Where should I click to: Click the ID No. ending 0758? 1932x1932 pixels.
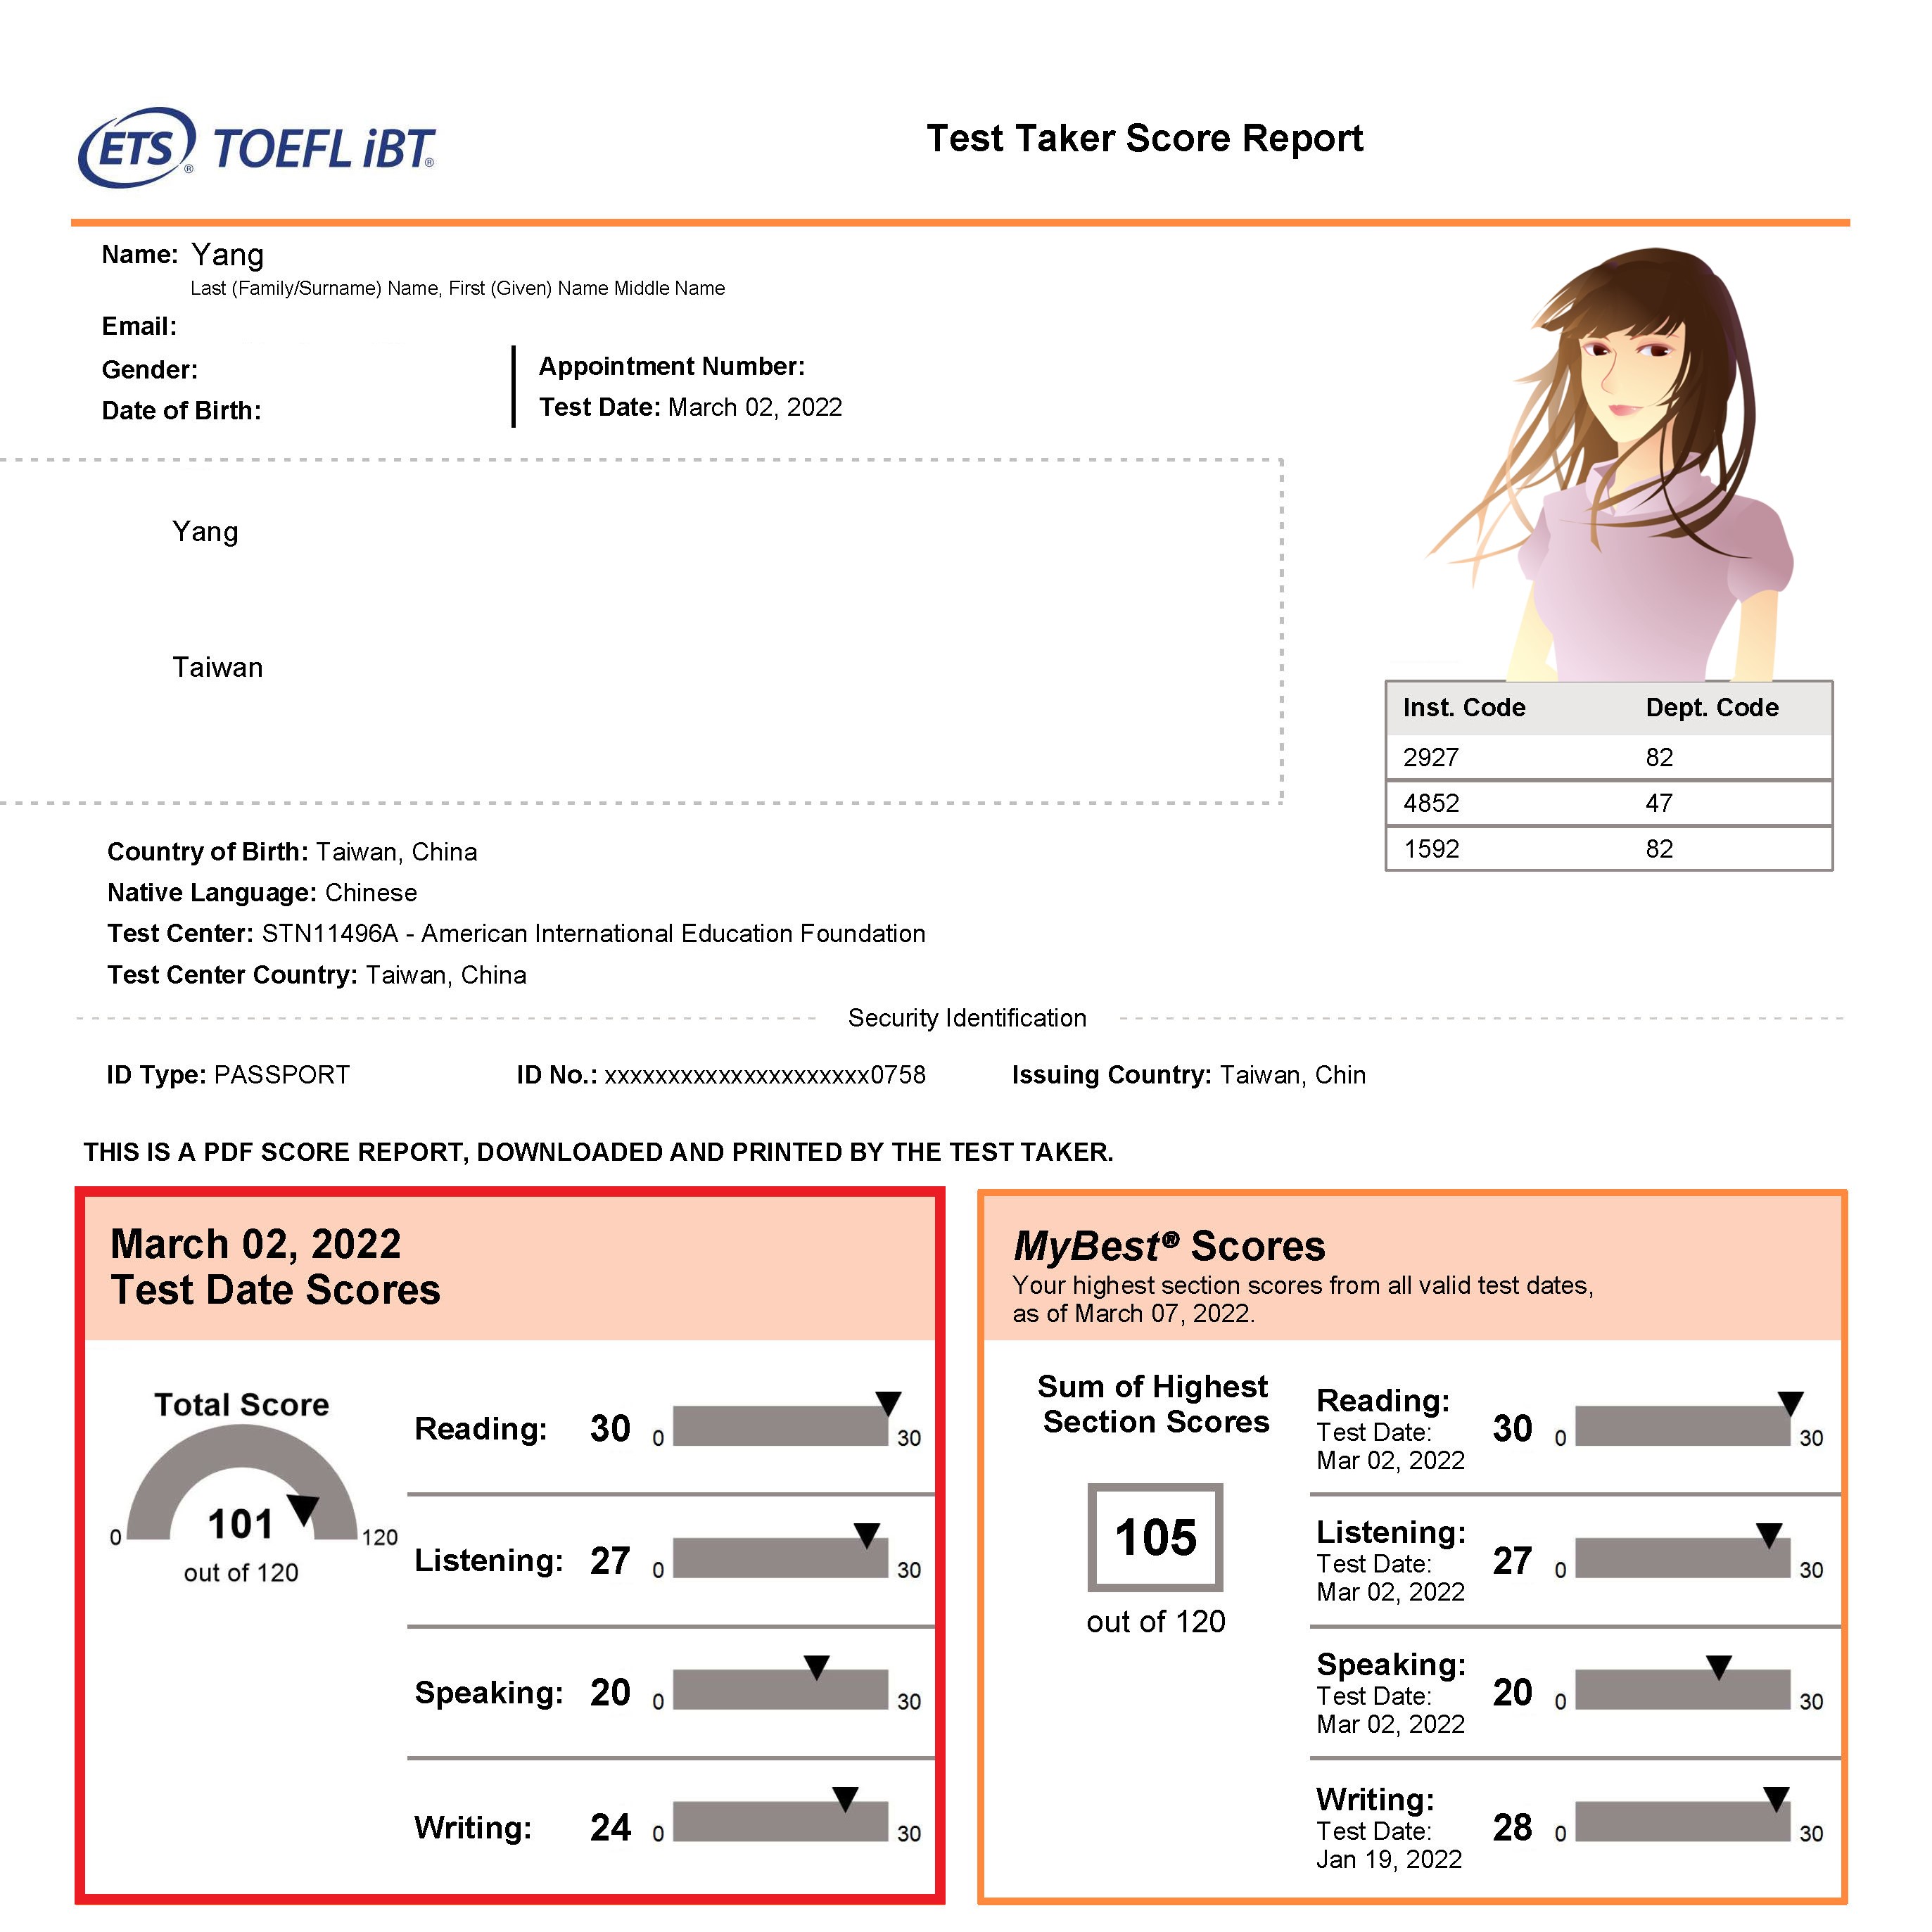721,1075
